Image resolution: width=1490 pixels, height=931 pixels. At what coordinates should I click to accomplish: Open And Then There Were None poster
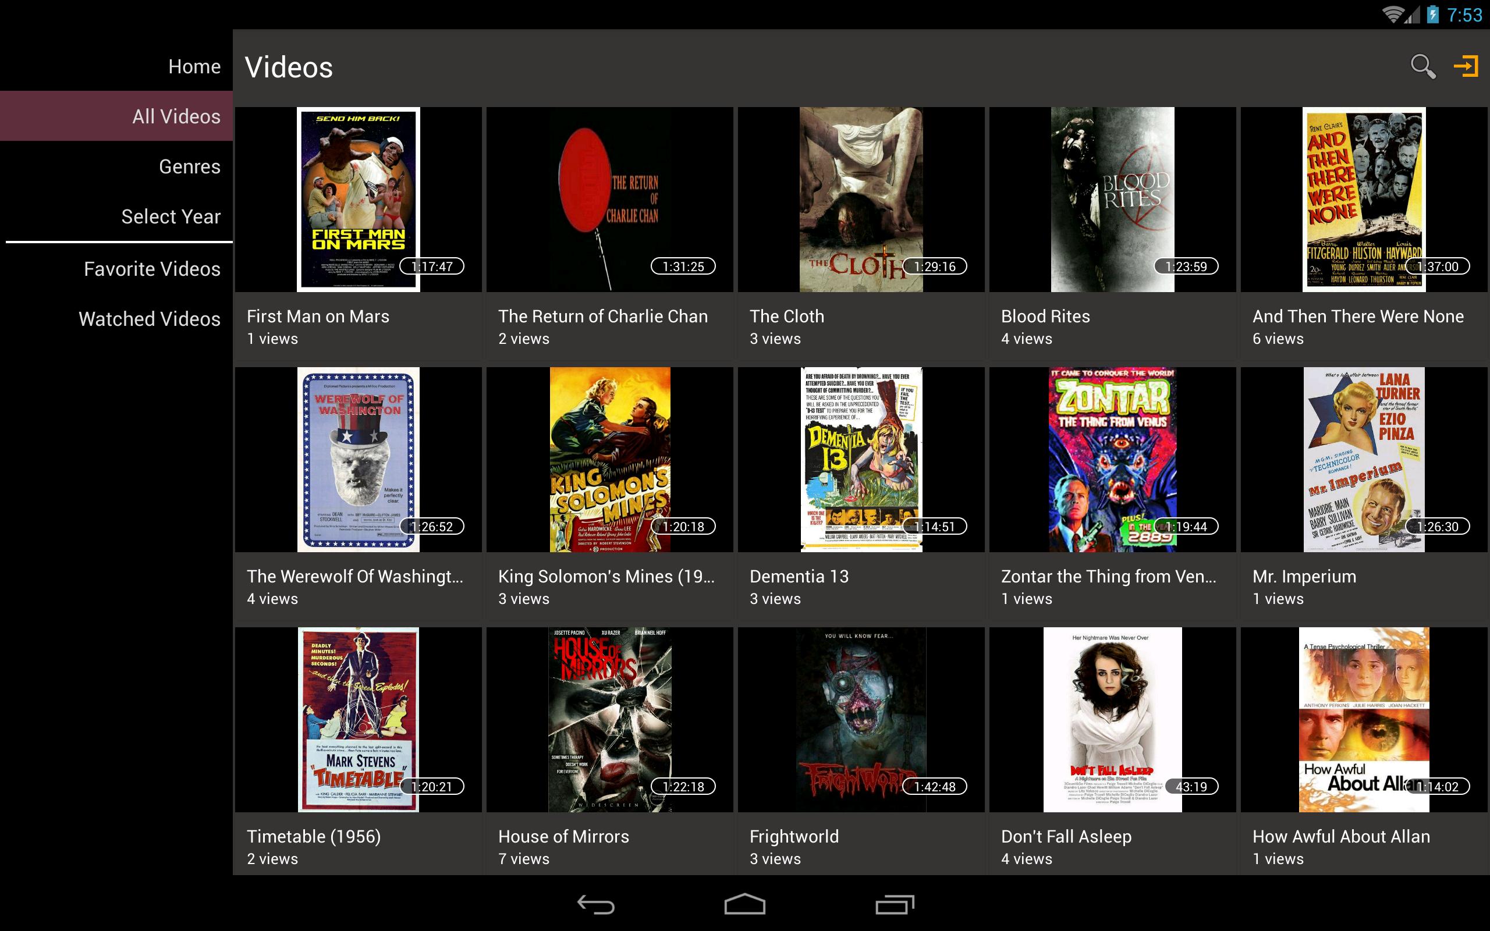click(1364, 200)
